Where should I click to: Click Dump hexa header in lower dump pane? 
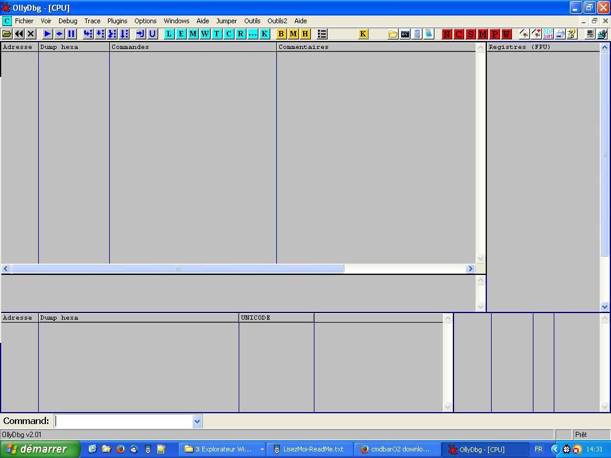coord(138,318)
